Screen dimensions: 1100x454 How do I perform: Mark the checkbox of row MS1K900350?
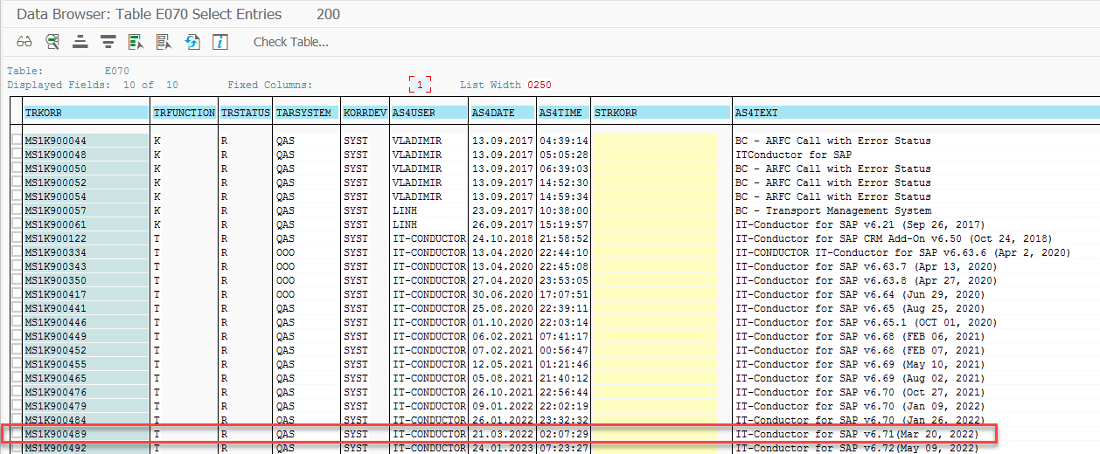coord(17,280)
